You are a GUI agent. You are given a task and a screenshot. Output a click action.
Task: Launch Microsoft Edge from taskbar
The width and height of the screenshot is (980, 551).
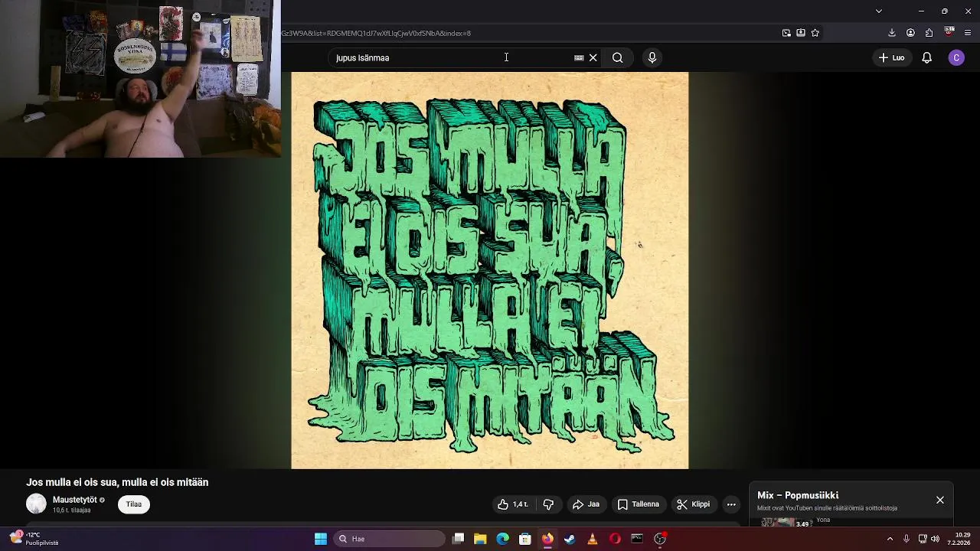[x=502, y=539]
